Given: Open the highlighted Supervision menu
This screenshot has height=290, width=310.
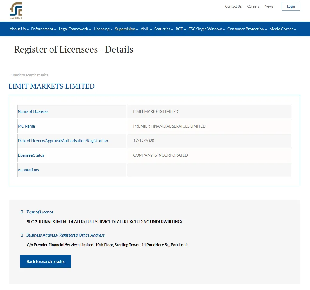Looking at the screenshot, I should [x=126, y=29].
